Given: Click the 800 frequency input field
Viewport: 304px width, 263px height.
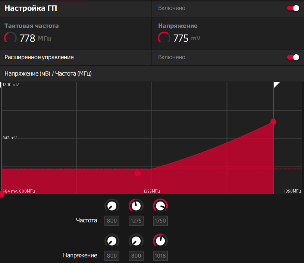Looking at the screenshot, I should coord(112,221).
